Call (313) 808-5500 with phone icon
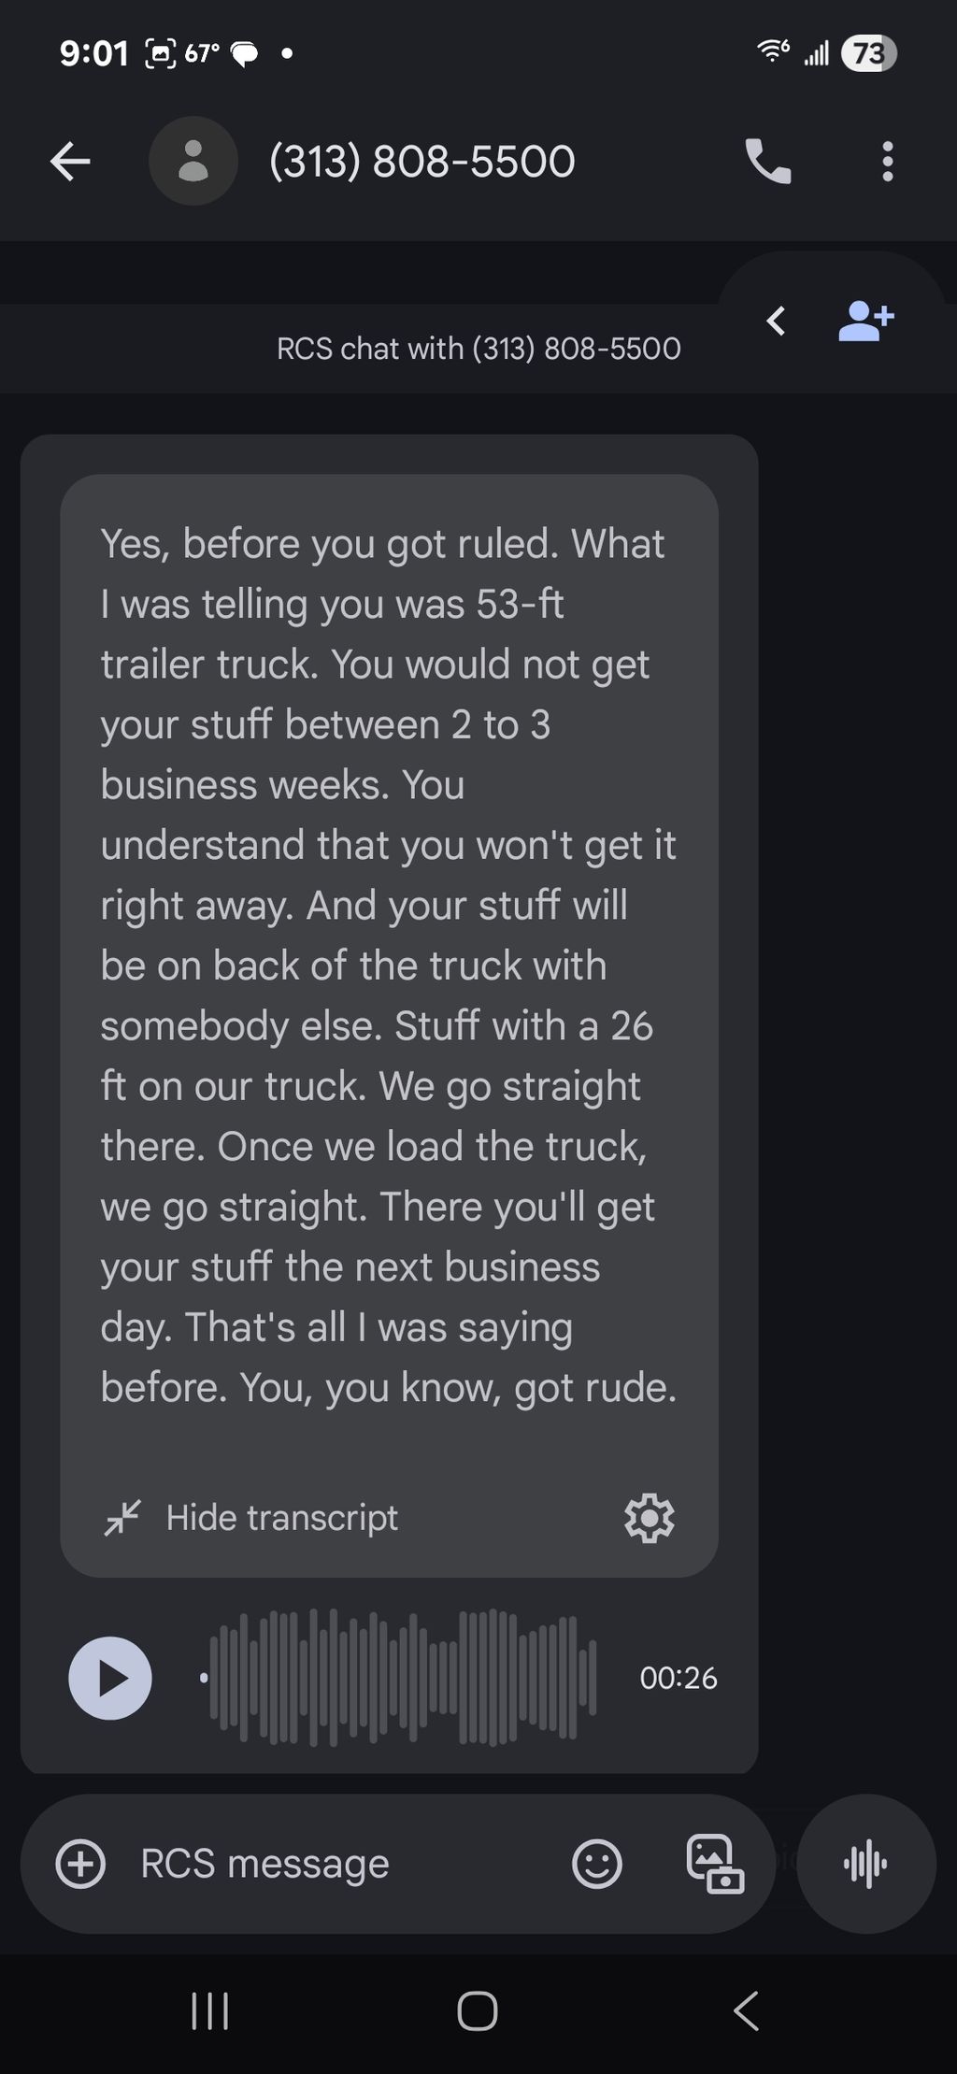This screenshot has height=2074, width=957. tap(768, 162)
